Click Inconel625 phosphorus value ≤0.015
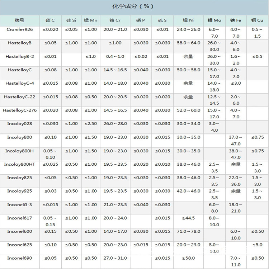This screenshot has height=269, width=269. coord(141,245)
